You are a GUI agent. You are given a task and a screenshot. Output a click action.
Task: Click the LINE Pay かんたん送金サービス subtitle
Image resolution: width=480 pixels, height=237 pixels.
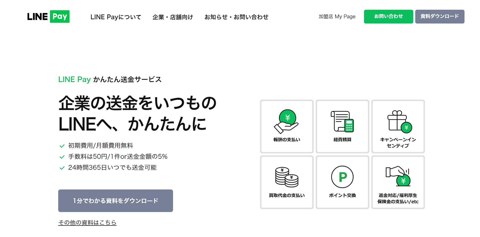[110, 79]
